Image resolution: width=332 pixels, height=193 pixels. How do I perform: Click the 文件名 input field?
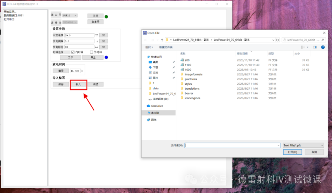coord(232,145)
